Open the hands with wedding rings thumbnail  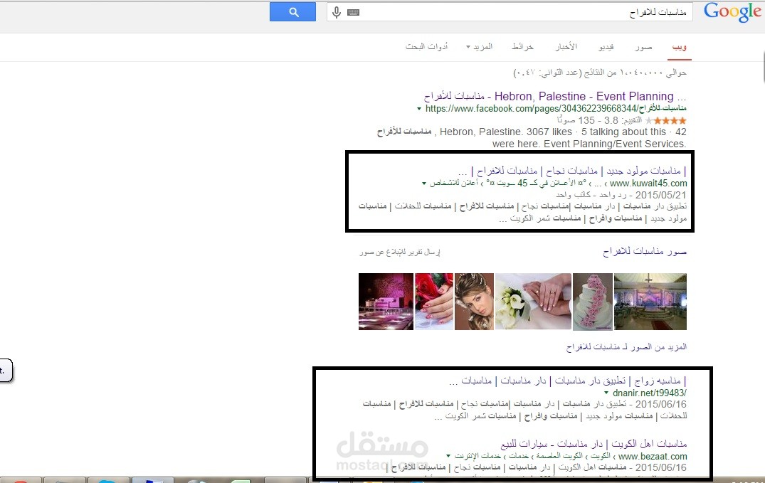point(533,302)
